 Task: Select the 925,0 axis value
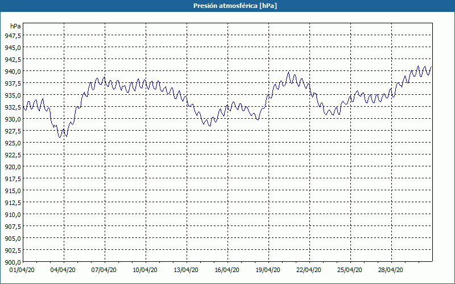(x=13, y=143)
